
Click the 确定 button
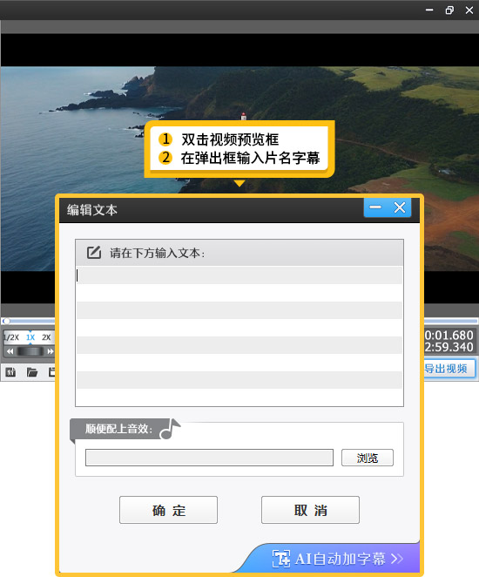168,510
